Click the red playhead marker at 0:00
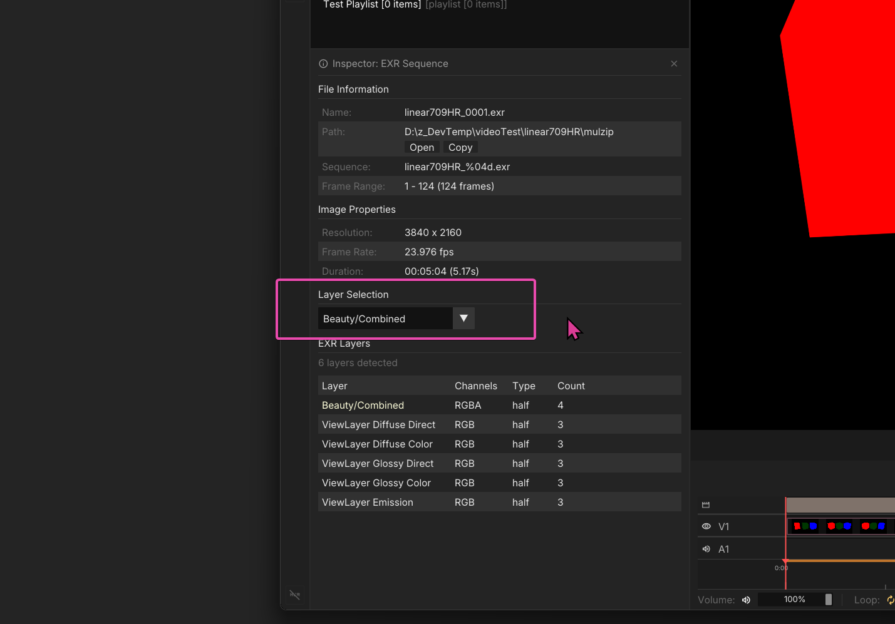This screenshot has height=624, width=895. [785, 561]
